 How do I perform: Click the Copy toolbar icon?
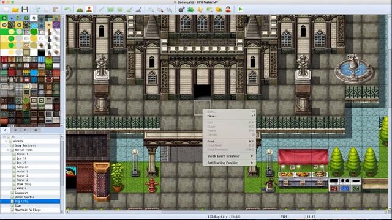tap(47, 10)
